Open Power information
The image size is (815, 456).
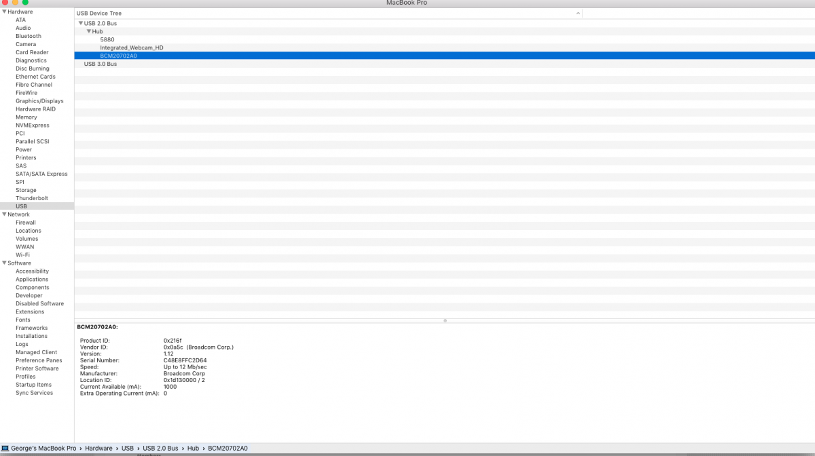(24, 150)
